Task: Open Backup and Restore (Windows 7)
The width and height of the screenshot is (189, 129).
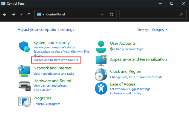Action: coord(56,60)
